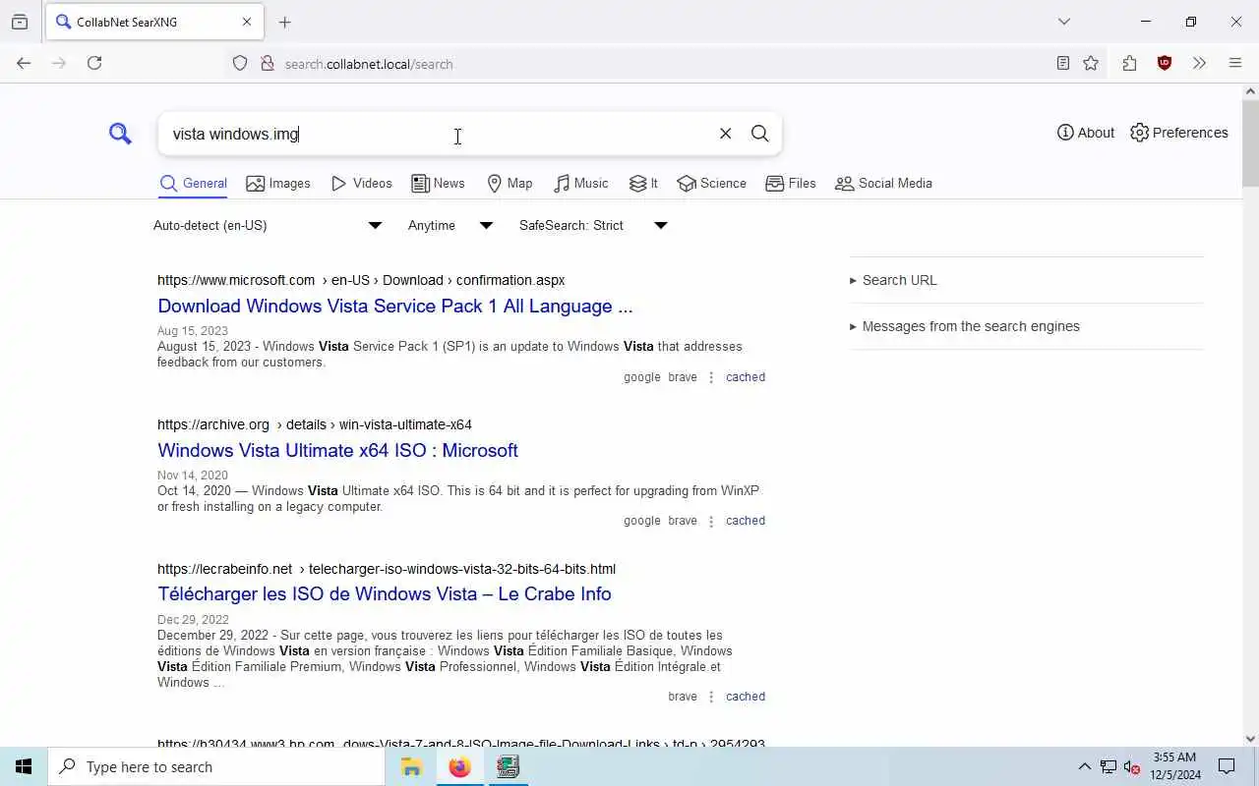The width and height of the screenshot is (1259, 786).
Task: Show more tools overflow chevron
Action: pos(1199,63)
